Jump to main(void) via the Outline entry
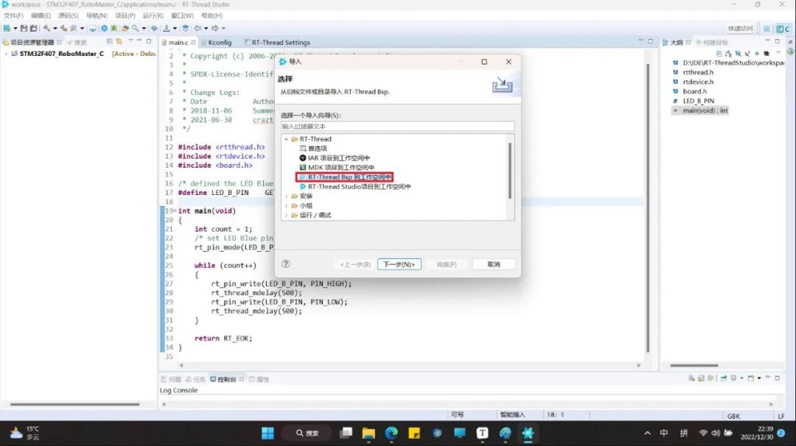Screen dimensions: 796x446 pyautogui.click(x=704, y=110)
